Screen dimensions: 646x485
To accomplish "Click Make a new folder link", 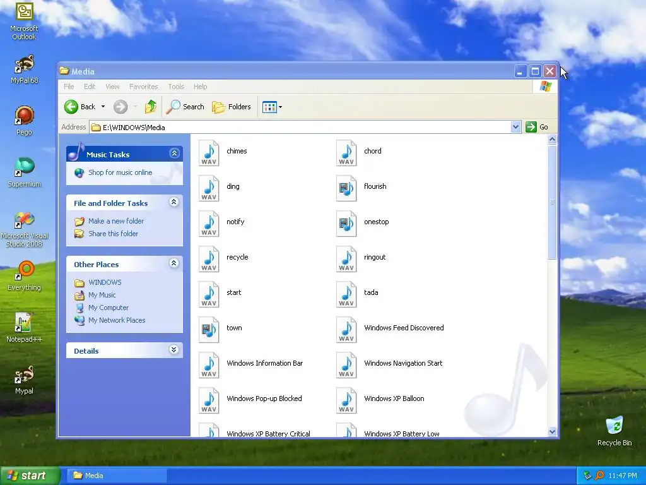I will 116,221.
